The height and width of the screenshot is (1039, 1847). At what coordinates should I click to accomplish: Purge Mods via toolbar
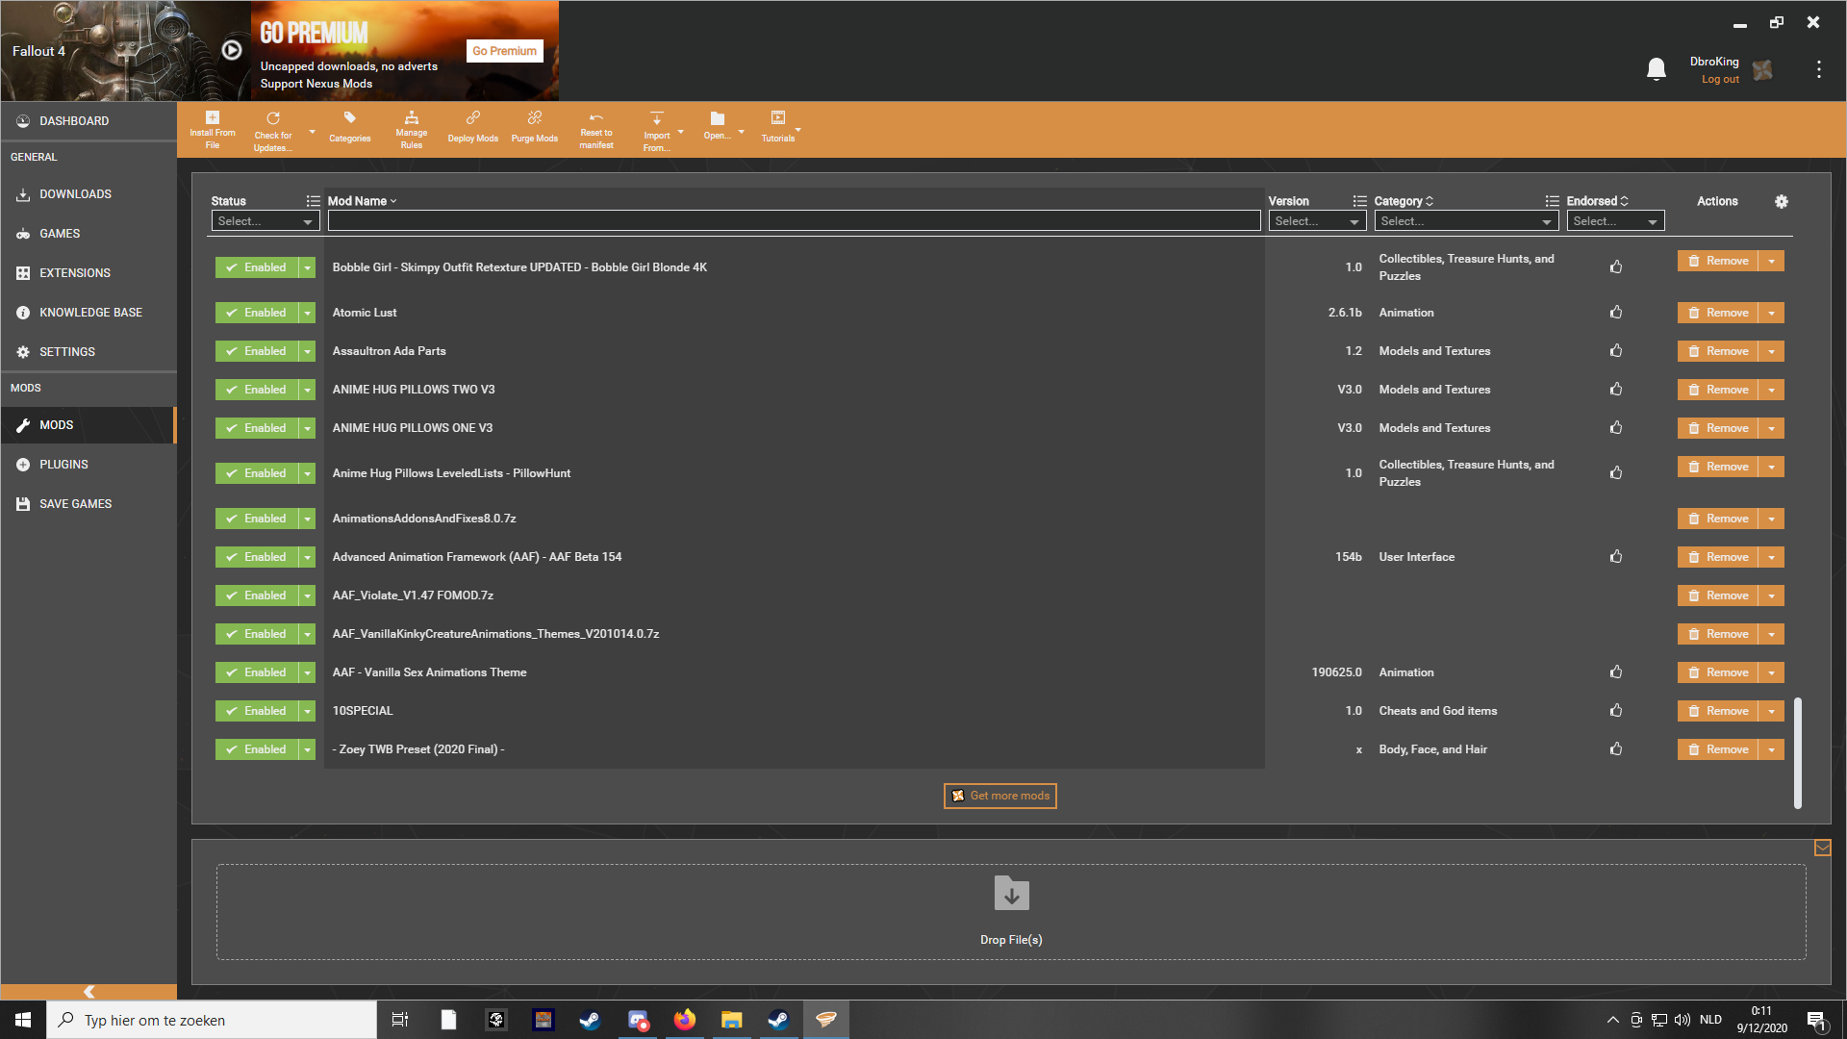tap(534, 129)
